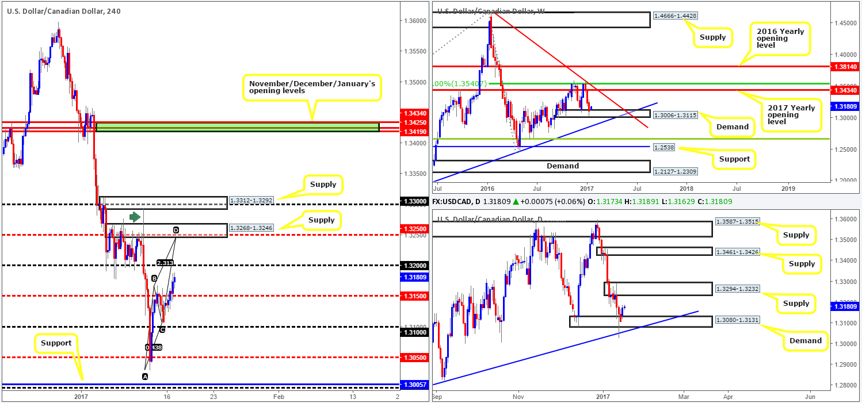
Task: Select the 1.3461-1.3426 zone label on the daily chart
Action: [737, 251]
